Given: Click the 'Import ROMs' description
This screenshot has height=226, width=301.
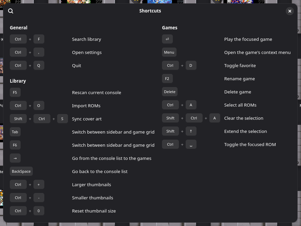Looking at the screenshot, I should click(86, 106).
